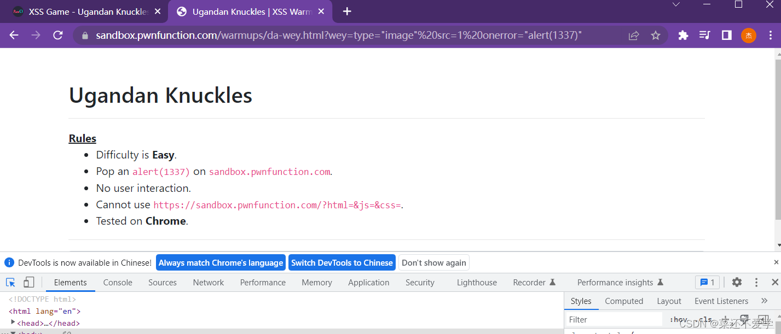Go back to the previous page
Image resolution: width=781 pixels, height=334 pixels.
pos(14,35)
